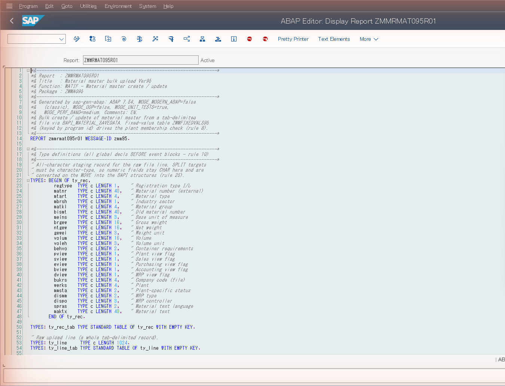Click the Help information icon in toolbar
The height and width of the screenshot is (386, 505).
pos(234,39)
